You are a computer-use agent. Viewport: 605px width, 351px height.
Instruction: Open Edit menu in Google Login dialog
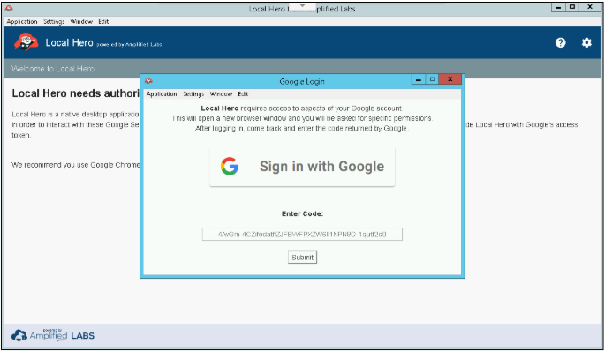[x=243, y=94]
